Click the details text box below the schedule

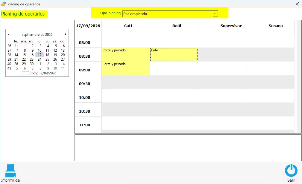(x=188, y=148)
